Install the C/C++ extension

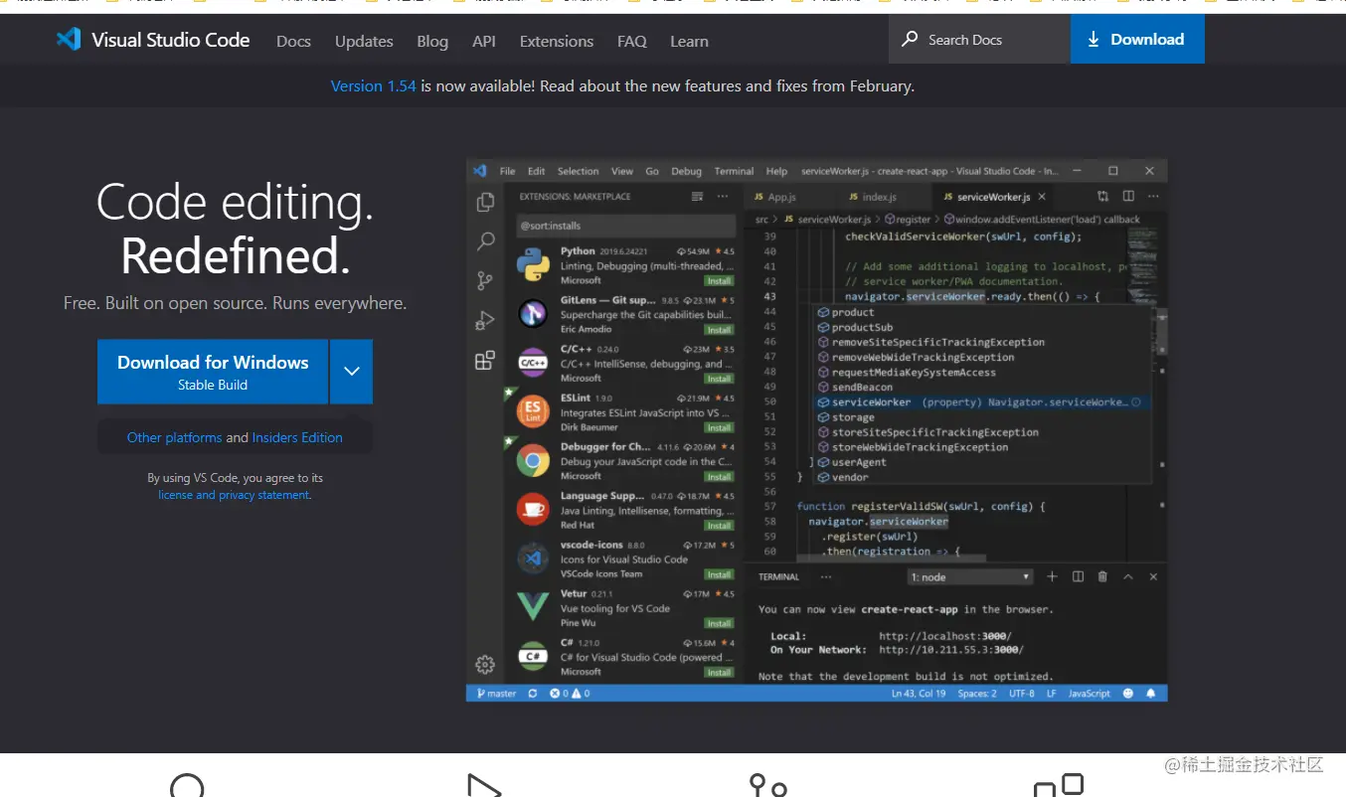719,379
